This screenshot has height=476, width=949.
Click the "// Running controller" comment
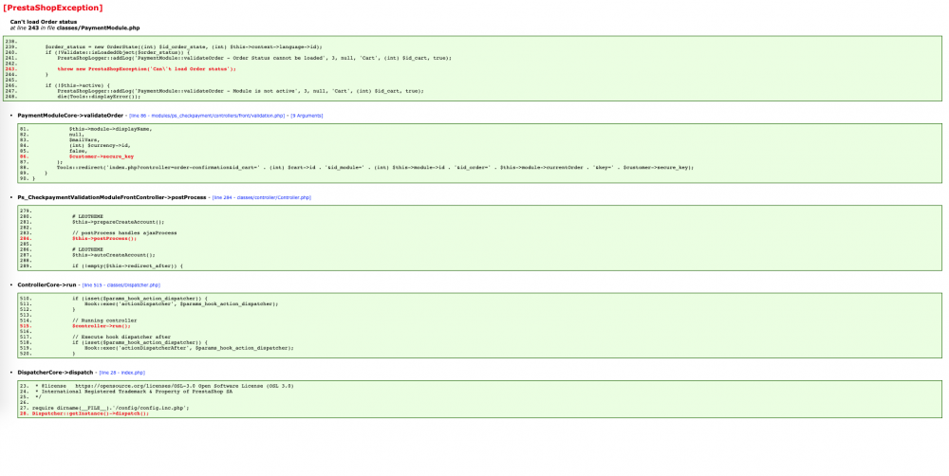tap(104, 320)
